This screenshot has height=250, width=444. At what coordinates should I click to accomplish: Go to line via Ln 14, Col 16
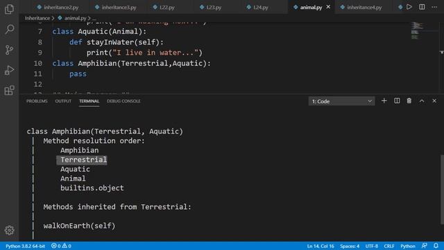coord(321,246)
